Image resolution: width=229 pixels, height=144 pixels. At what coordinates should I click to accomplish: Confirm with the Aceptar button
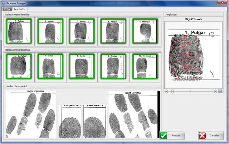click(172, 135)
